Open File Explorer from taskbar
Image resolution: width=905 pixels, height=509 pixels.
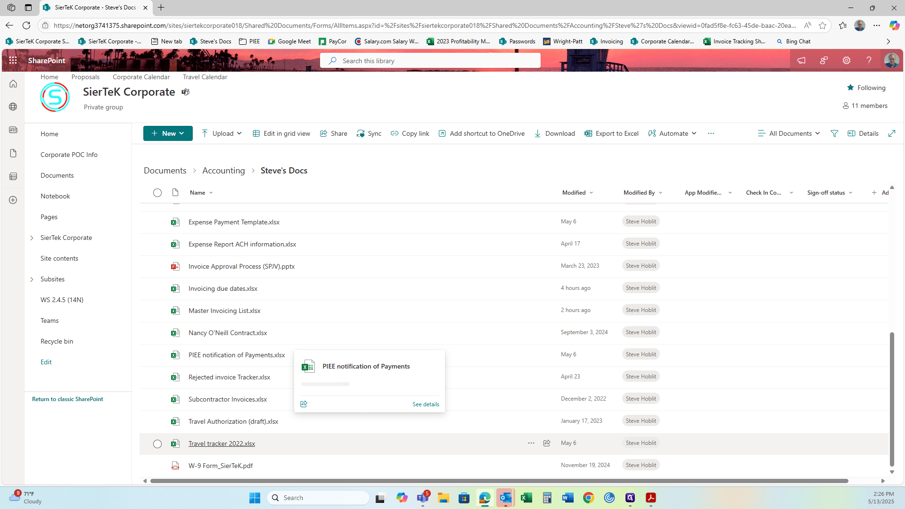[x=444, y=498]
